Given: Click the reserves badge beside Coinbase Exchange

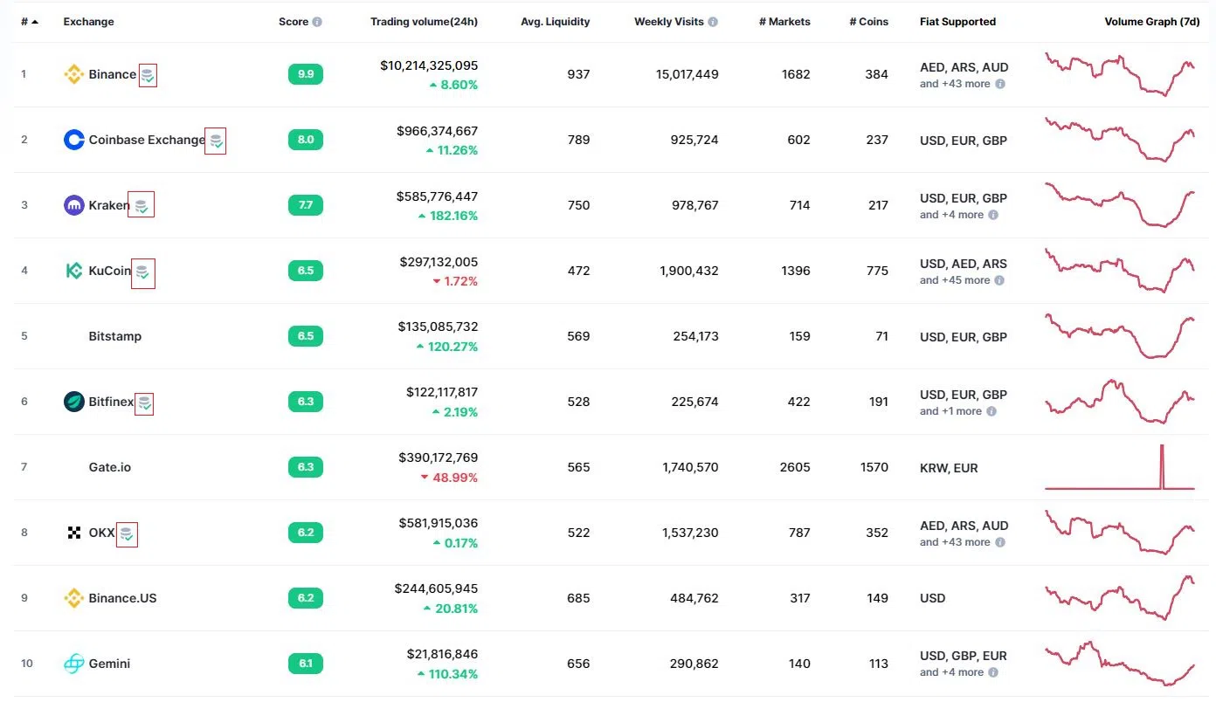Looking at the screenshot, I should click(x=216, y=141).
